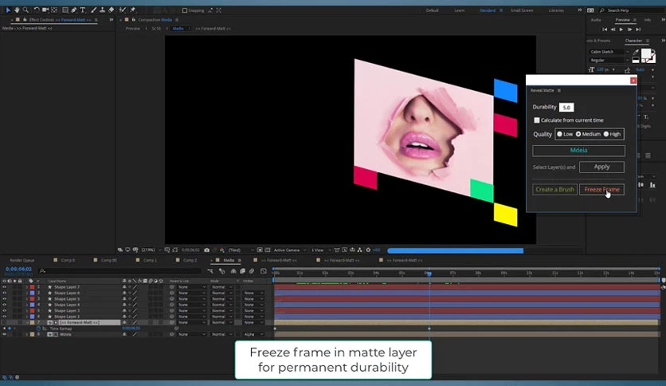
Task: Select High quality radio button
Action: (606, 134)
